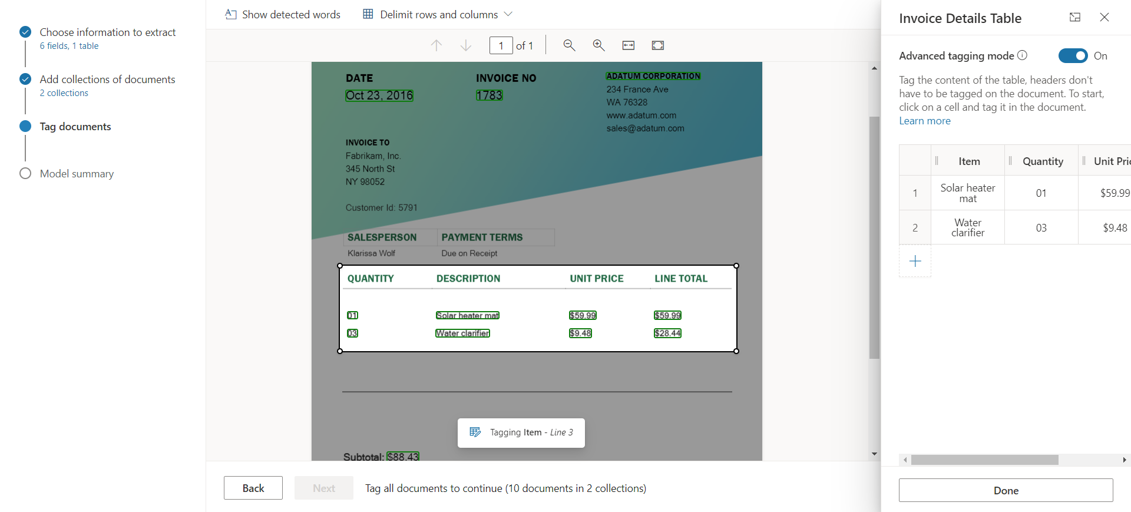Select the Model summary step
The height and width of the screenshot is (512, 1131).
tap(77, 174)
